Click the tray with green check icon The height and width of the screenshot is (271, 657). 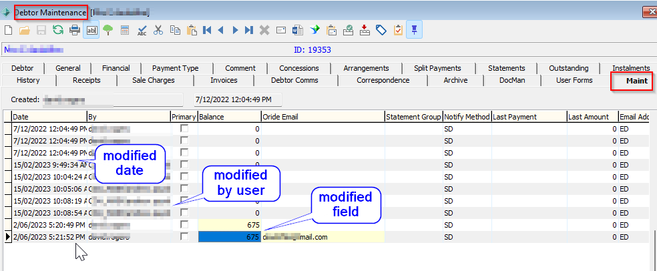pyautogui.click(x=348, y=30)
